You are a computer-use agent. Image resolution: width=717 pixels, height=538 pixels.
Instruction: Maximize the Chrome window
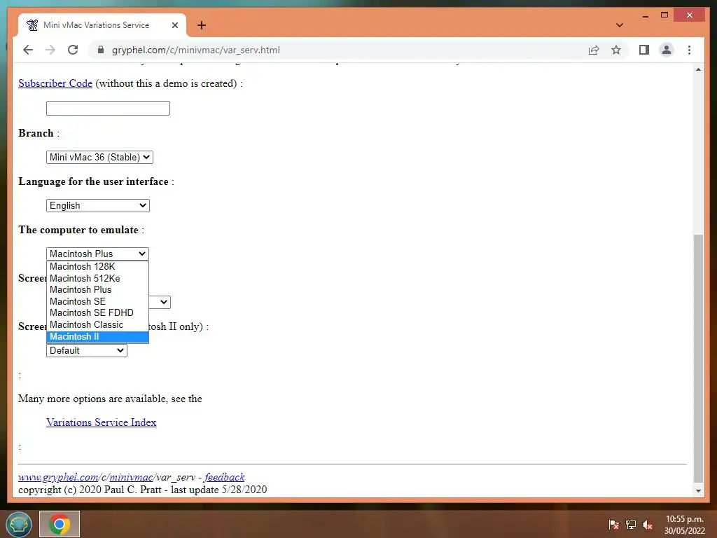click(664, 15)
